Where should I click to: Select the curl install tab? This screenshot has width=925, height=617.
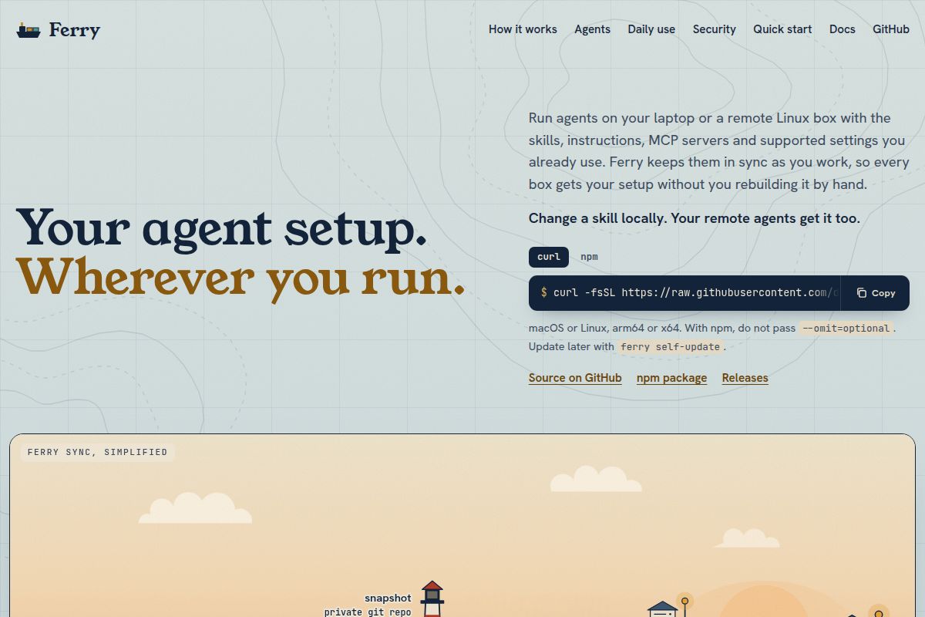click(x=549, y=257)
